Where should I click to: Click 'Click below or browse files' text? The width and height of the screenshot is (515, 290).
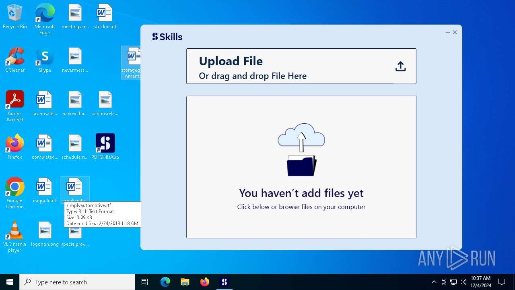click(301, 207)
